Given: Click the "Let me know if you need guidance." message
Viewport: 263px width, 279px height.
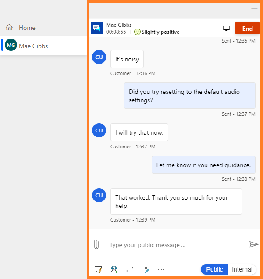Looking at the screenshot, I should pyautogui.click(x=203, y=165).
